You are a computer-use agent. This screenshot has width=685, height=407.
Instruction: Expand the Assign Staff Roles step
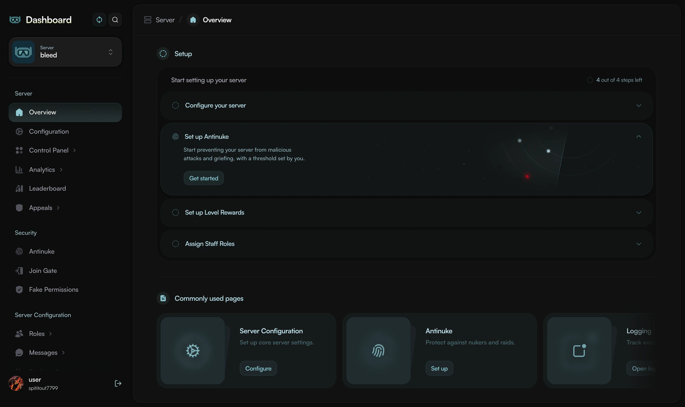[639, 244]
